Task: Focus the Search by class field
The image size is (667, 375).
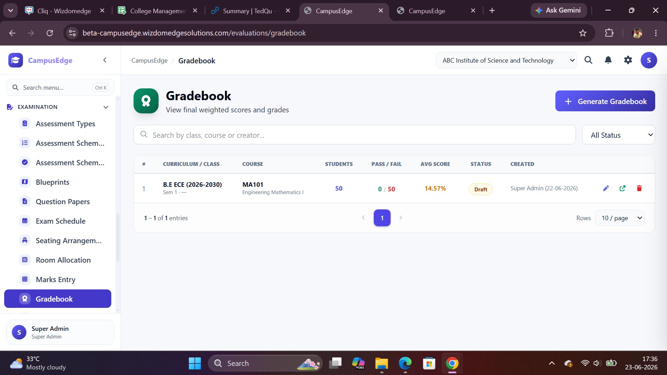Action: [x=355, y=135]
